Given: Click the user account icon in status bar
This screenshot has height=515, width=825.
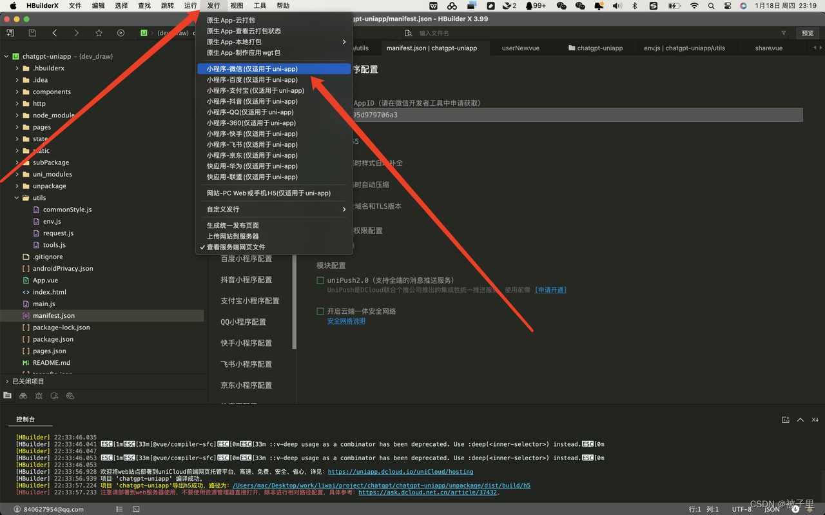Looking at the screenshot, I should tap(17, 509).
